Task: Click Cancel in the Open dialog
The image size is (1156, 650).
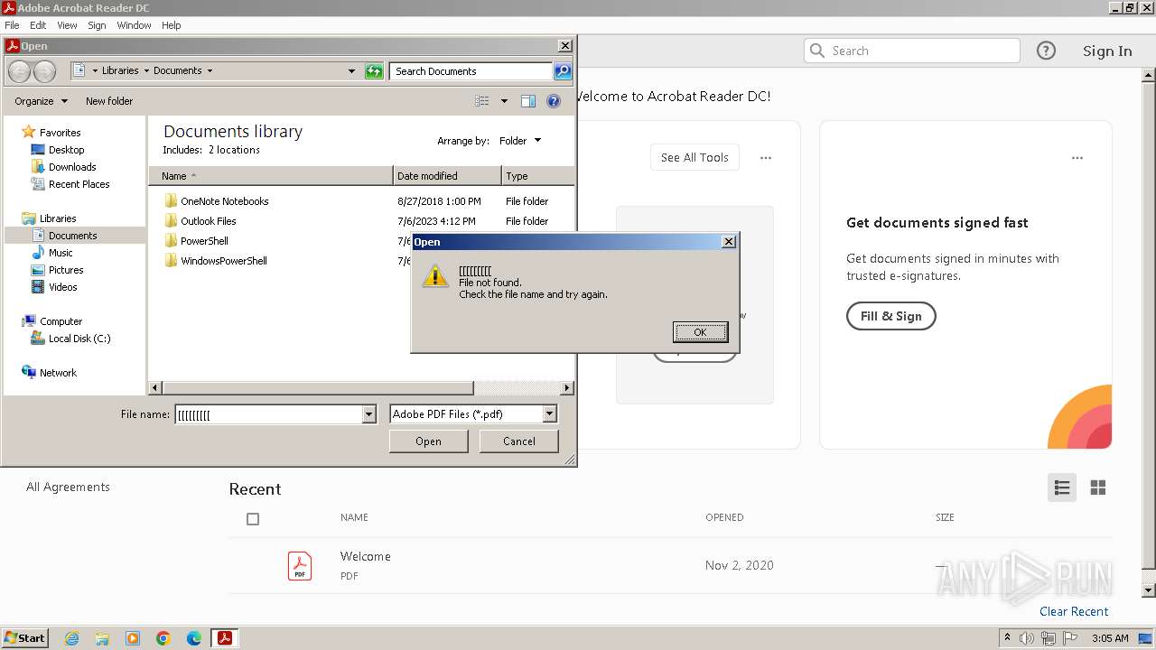Action: 518,441
